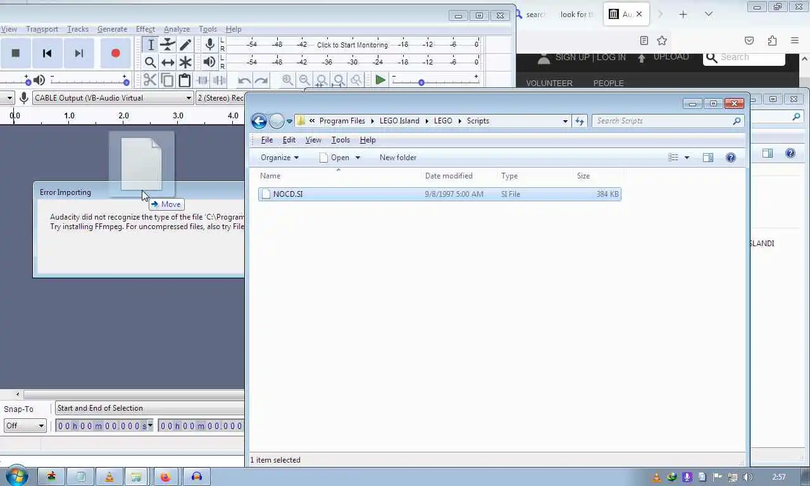Click the Undo arrow icon
810x486 pixels.
pyautogui.click(x=244, y=80)
